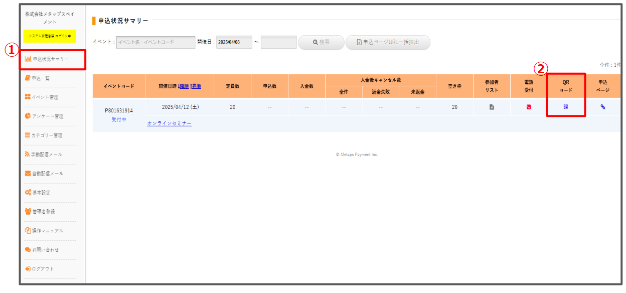The width and height of the screenshot is (626, 293).
Task: Click the 申込ページURL一括抽出 button
Action: click(x=388, y=42)
